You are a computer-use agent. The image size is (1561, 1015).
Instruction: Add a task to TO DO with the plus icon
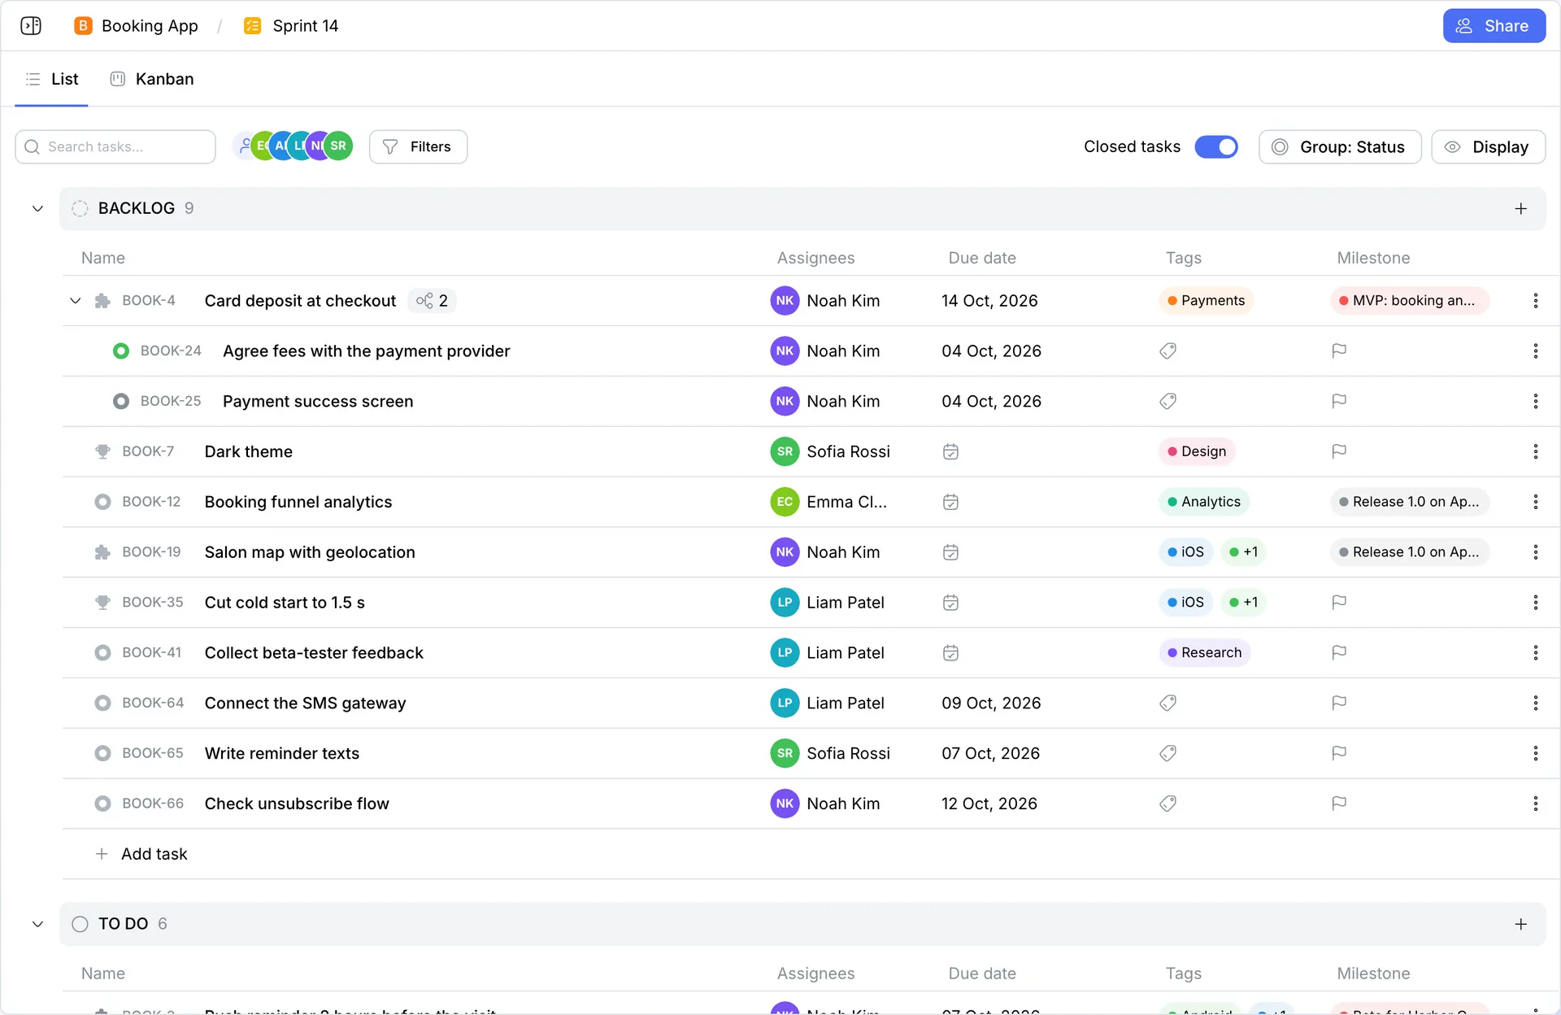1520,924
